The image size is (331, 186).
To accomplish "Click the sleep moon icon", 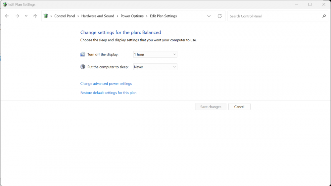I will coord(83,67).
